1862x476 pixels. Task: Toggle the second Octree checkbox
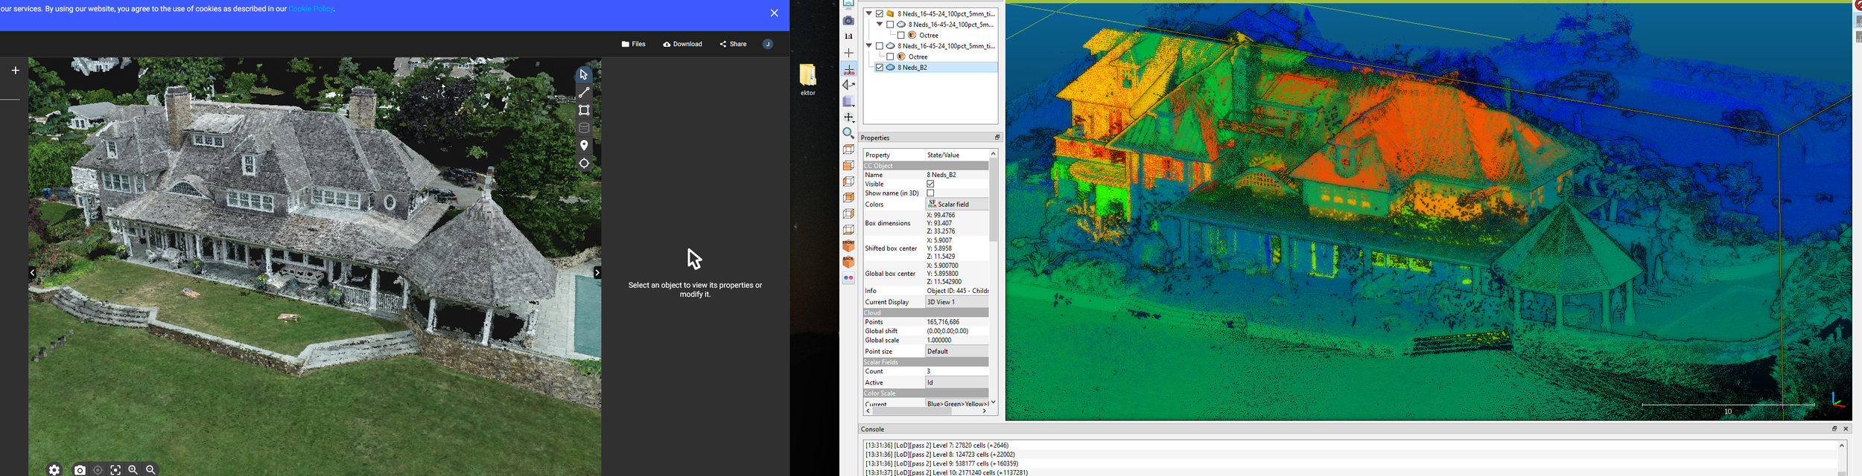890,57
